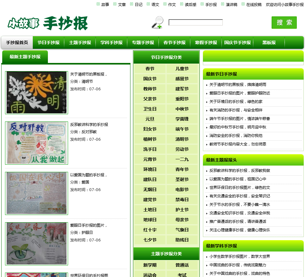Select 国庆节 category
This screenshot has width=305, height=277.
coord(150,79)
